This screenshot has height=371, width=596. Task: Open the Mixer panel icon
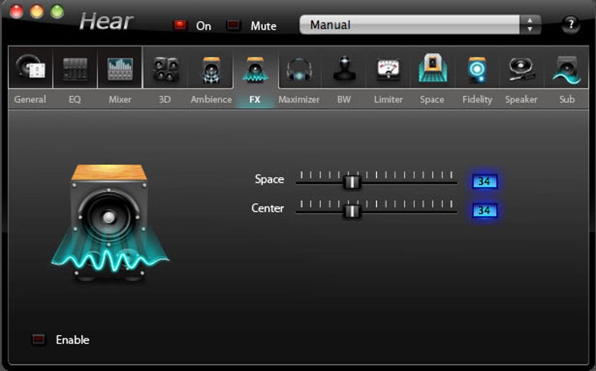pyautogui.click(x=120, y=69)
